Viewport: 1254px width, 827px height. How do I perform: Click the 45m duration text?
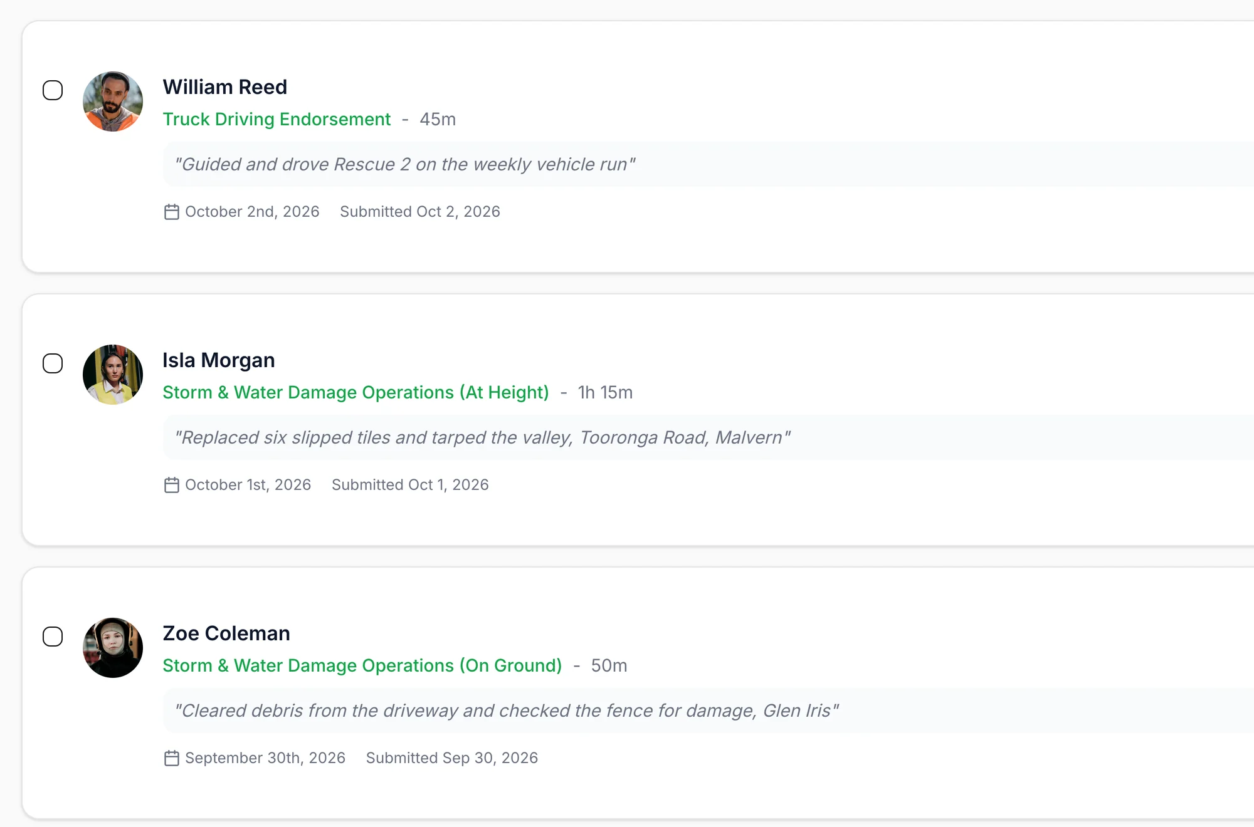[x=438, y=119]
